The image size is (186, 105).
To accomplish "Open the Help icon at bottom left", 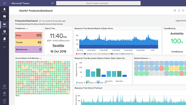I will [x=4, y=101].
